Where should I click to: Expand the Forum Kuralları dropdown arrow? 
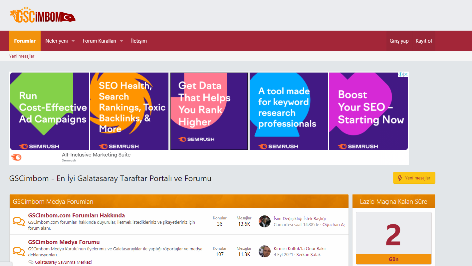pyautogui.click(x=121, y=41)
